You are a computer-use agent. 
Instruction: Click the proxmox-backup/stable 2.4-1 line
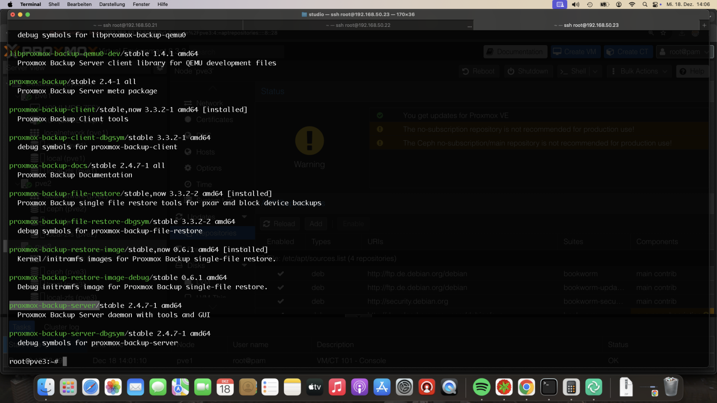(73, 81)
